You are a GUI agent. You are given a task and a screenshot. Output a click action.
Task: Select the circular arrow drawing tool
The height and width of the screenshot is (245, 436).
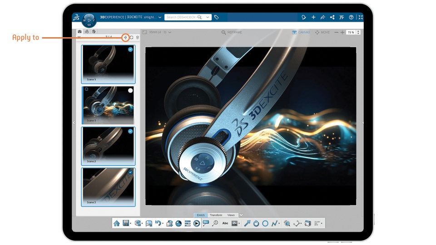coord(256,223)
